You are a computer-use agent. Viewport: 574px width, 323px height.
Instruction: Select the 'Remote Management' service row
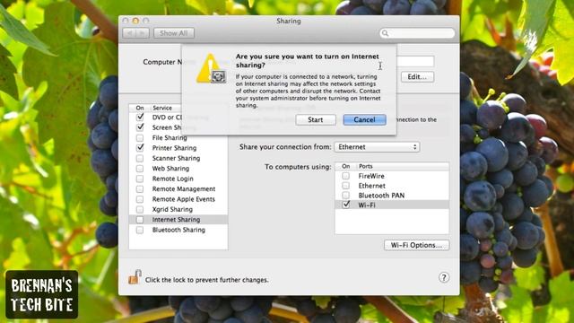pyautogui.click(x=178, y=189)
